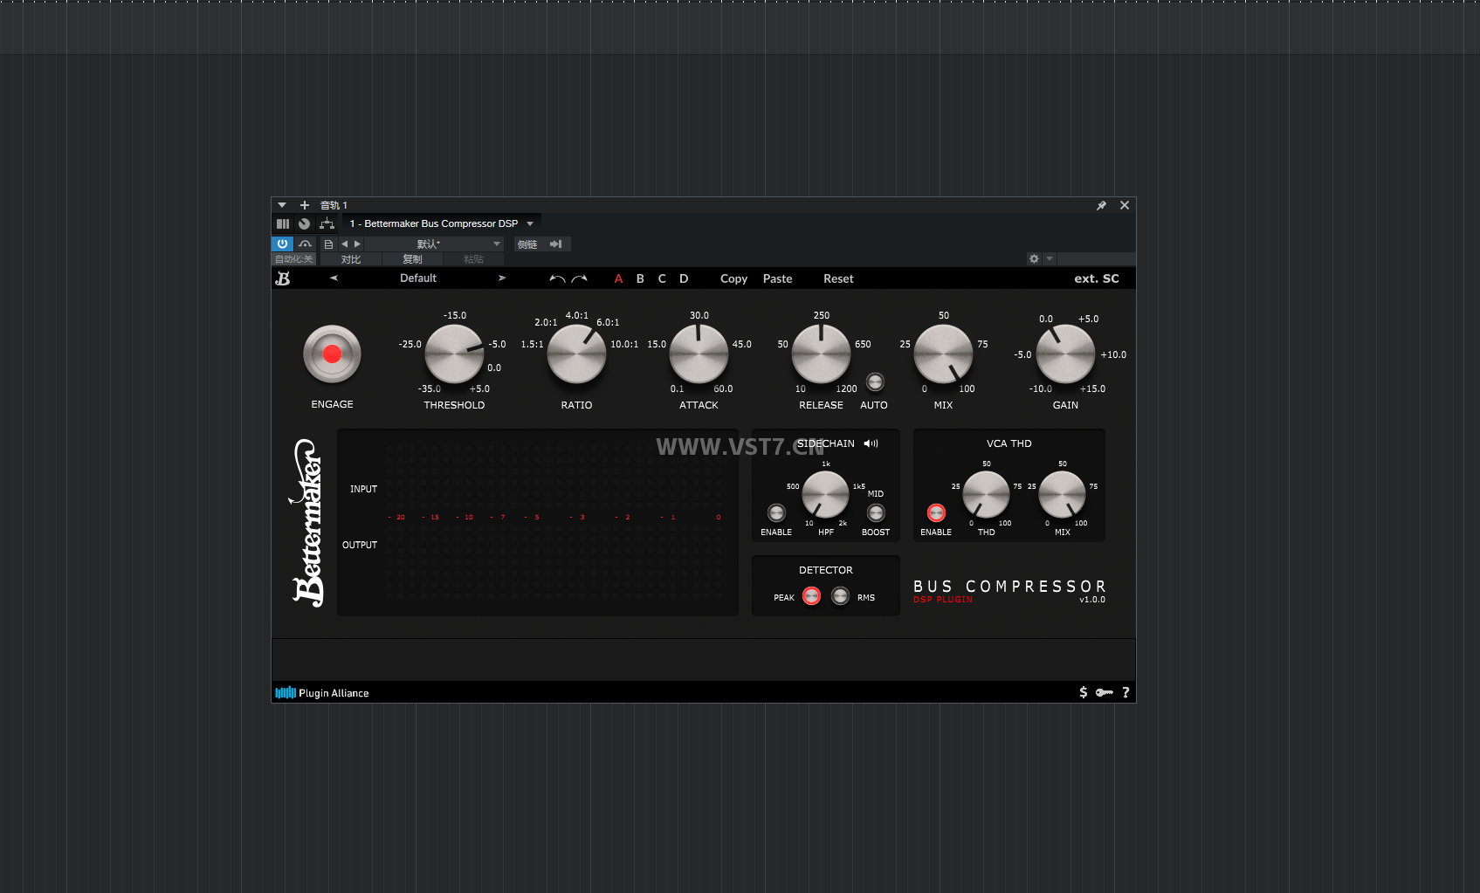Click the 对比 compare button
This screenshot has width=1480, height=893.
(x=351, y=259)
